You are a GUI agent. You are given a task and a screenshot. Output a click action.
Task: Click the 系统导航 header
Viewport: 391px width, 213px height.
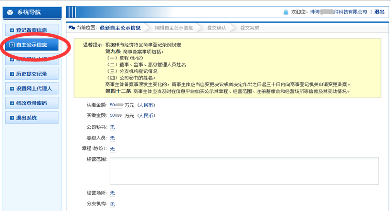(32, 12)
